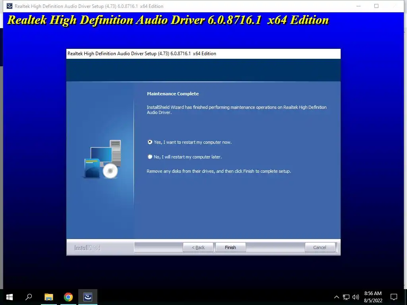
Task: Open the volume speaker tray icon
Action: click(x=356, y=297)
